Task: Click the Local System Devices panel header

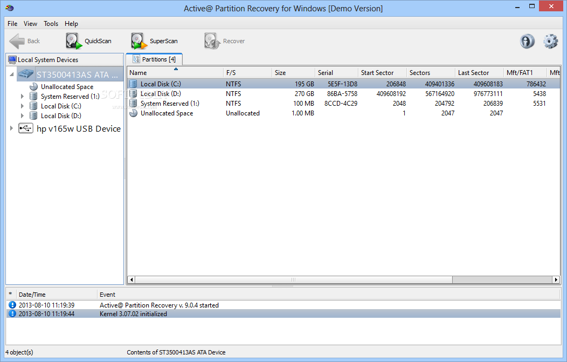Action: [x=65, y=60]
